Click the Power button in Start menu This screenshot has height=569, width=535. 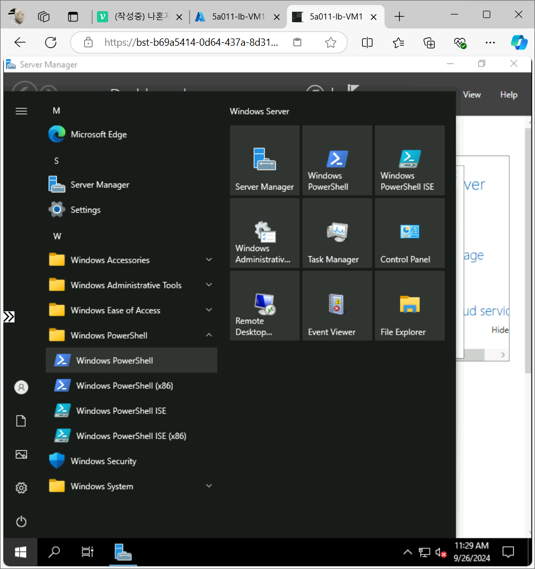pos(21,522)
